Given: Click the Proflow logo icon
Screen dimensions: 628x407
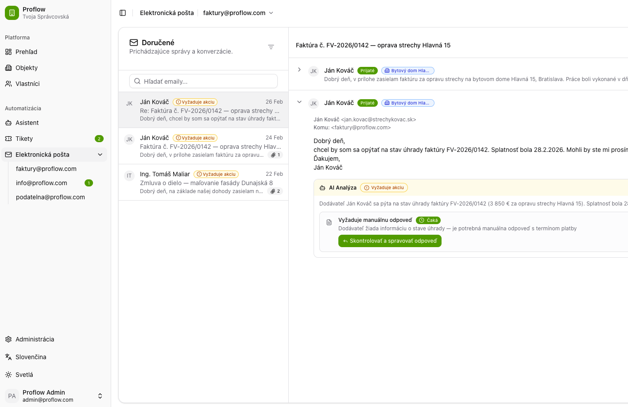Looking at the screenshot, I should [x=12, y=13].
